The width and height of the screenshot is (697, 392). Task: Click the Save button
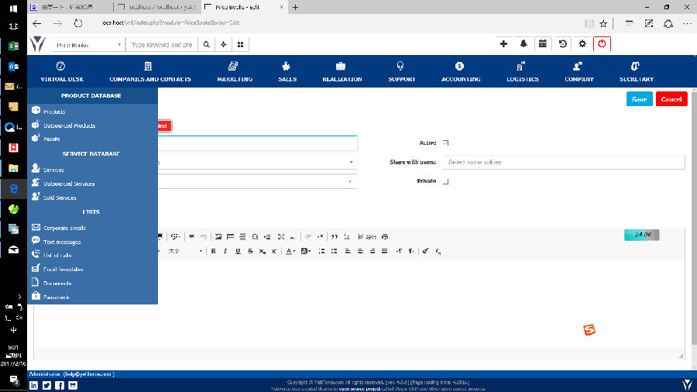[x=639, y=99]
